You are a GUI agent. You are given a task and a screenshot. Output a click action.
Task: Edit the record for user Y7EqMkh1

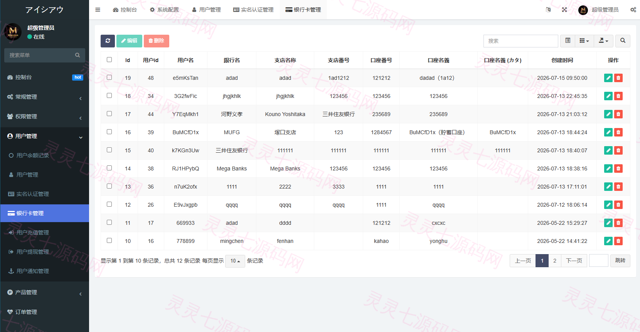[608, 114]
